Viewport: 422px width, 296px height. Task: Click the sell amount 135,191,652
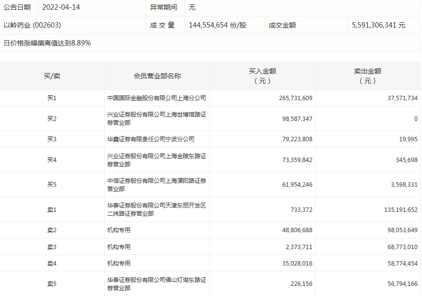pyautogui.click(x=401, y=210)
